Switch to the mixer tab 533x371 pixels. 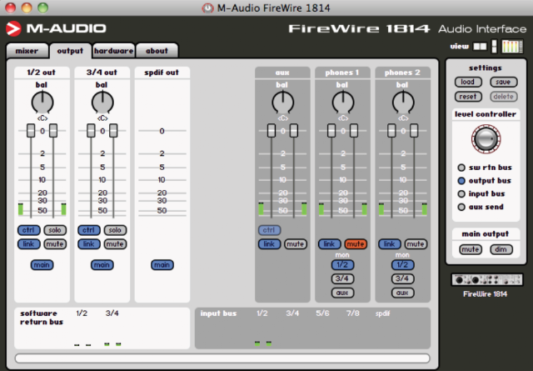point(27,51)
